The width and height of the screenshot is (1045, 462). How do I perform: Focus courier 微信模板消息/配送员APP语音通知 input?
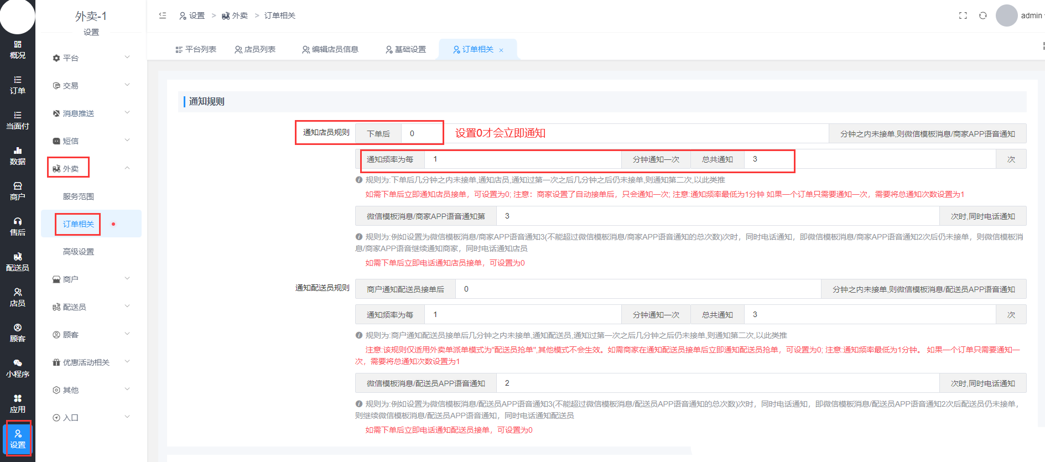(718, 383)
